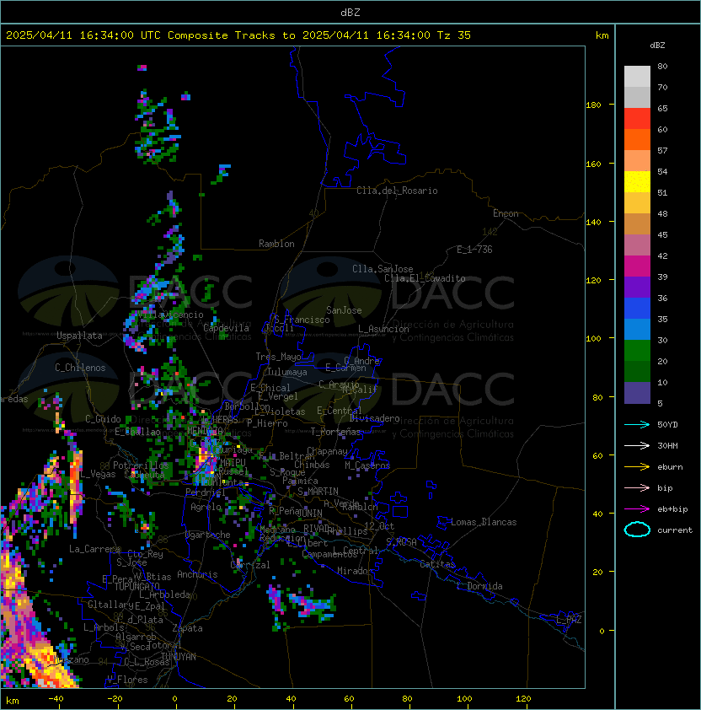Click the '12_Oct' map label

pos(379,526)
